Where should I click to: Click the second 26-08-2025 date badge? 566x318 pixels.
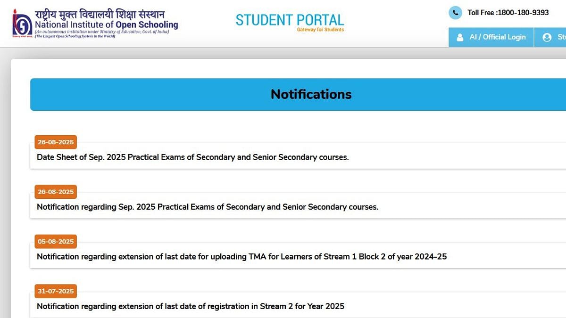(x=56, y=192)
